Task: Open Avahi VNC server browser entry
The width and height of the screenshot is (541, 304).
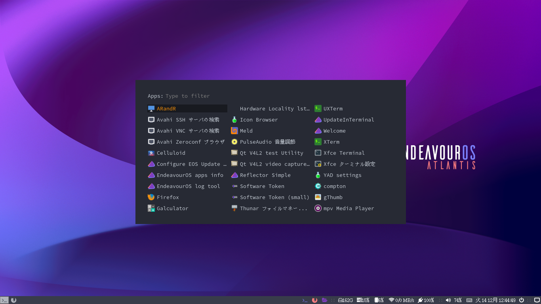Action: pos(187,131)
